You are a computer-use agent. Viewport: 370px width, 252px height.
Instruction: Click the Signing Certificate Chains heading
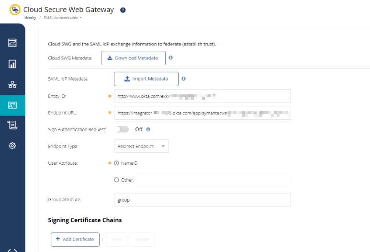click(85, 220)
